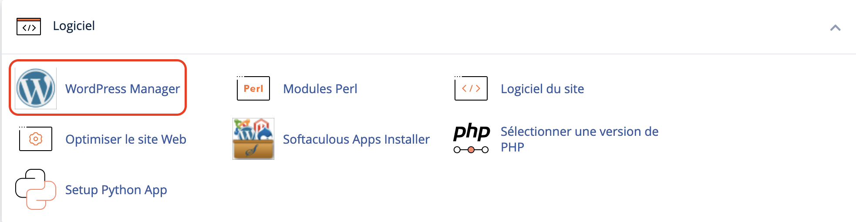Click the red highlight border around WordPress Manager
This screenshot has height=222, width=856.
tap(98, 61)
